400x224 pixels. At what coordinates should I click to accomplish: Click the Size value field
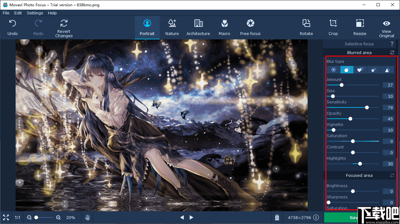click(x=388, y=97)
